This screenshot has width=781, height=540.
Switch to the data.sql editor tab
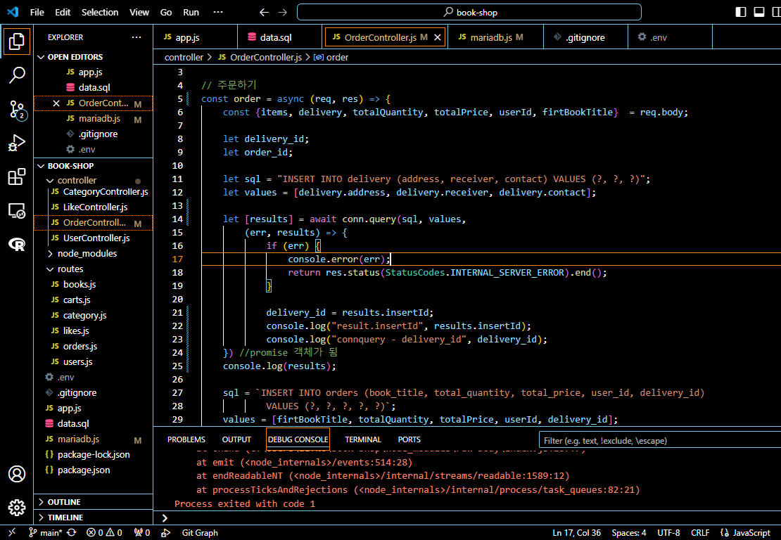[280, 37]
